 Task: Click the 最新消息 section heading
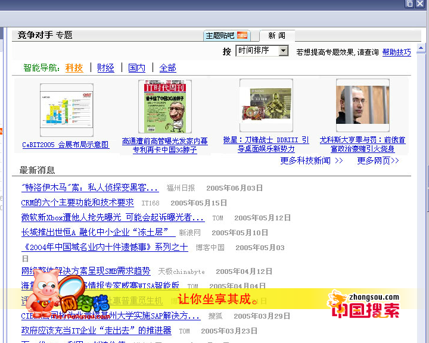[37, 170]
